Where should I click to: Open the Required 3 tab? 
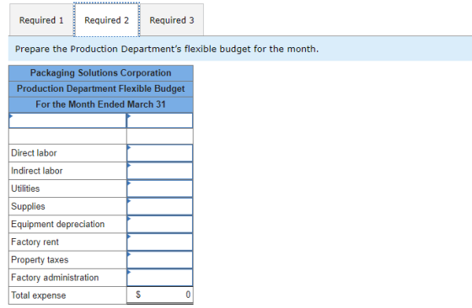click(x=172, y=20)
